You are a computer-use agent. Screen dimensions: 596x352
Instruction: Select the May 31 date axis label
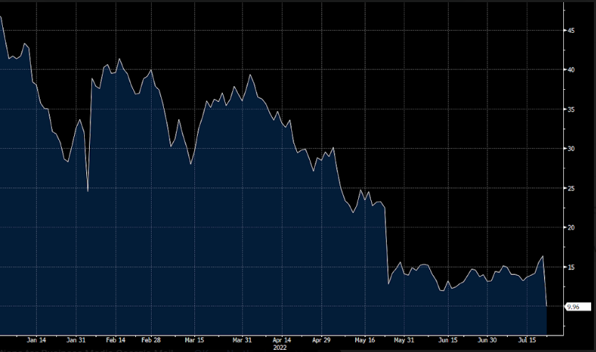click(403, 340)
